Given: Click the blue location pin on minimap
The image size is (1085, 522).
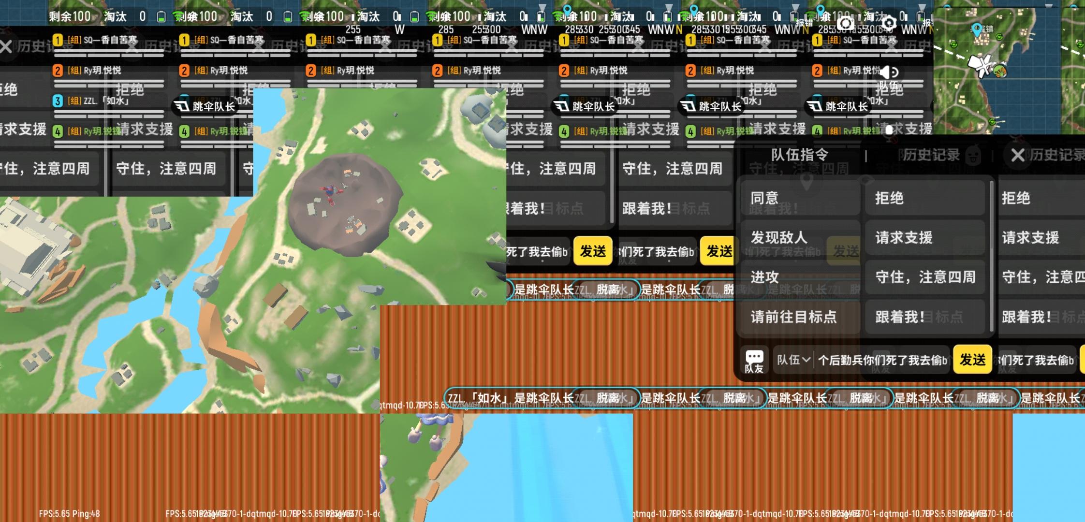Looking at the screenshot, I should click(977, 30).
